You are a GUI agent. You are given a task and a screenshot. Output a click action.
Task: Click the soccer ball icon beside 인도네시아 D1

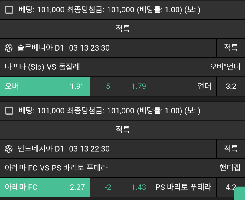[x=9, y=149]
